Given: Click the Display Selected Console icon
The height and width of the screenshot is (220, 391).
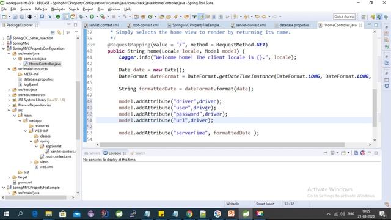Looking at the screenshot, I should (332, 153).
